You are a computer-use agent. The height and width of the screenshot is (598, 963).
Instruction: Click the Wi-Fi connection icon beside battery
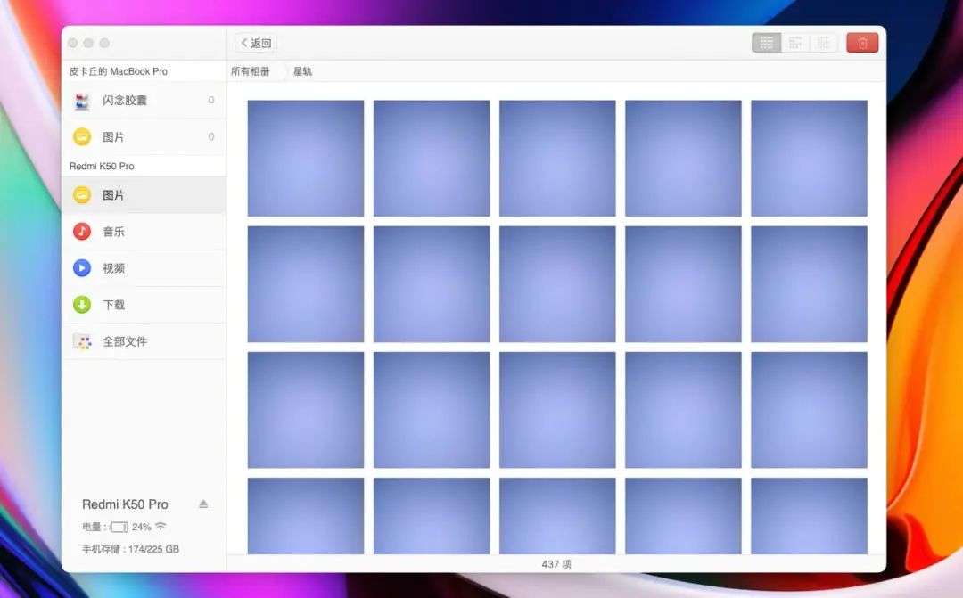tap(160, 527)
